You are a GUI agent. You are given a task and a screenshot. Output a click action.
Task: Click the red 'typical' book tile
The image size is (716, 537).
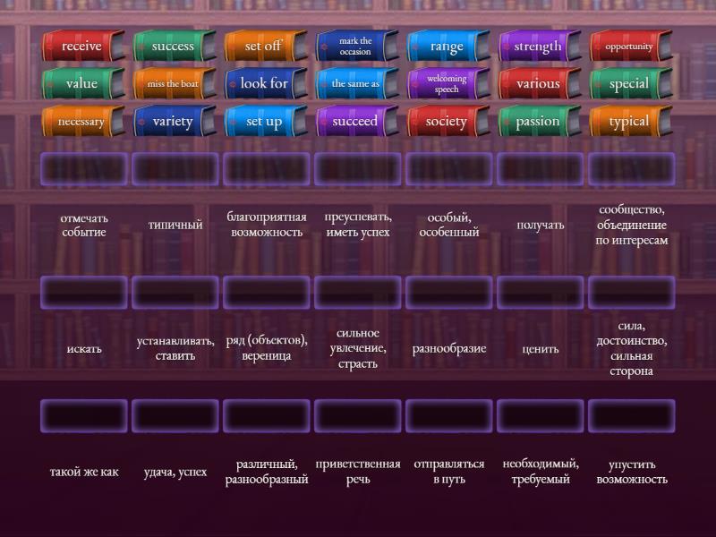coord(630,122)
